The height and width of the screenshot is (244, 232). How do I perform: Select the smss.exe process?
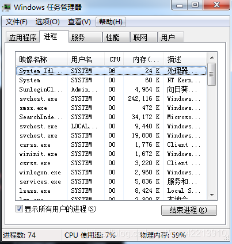[x=111, y=108]
